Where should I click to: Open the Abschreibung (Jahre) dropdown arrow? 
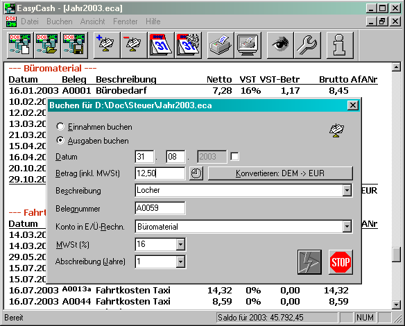click(180, 262)
